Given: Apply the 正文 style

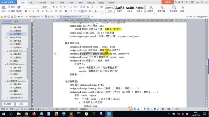Looking at the screenshot, I should pos(110,9).
